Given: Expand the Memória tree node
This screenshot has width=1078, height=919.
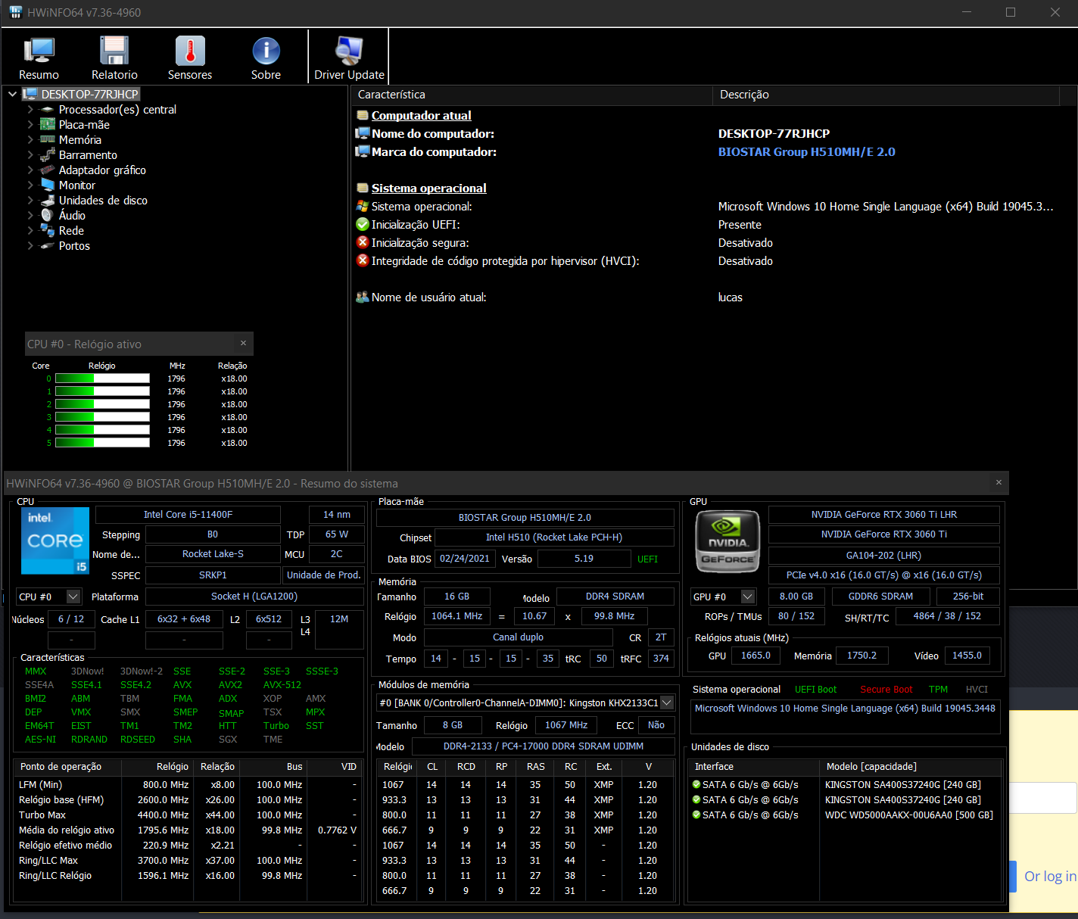Looking at the screenshot, I should [30, 139].
